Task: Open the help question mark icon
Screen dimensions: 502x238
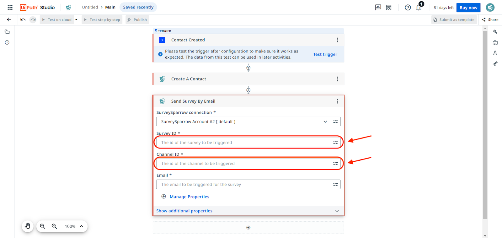Action: pos(408,8)
